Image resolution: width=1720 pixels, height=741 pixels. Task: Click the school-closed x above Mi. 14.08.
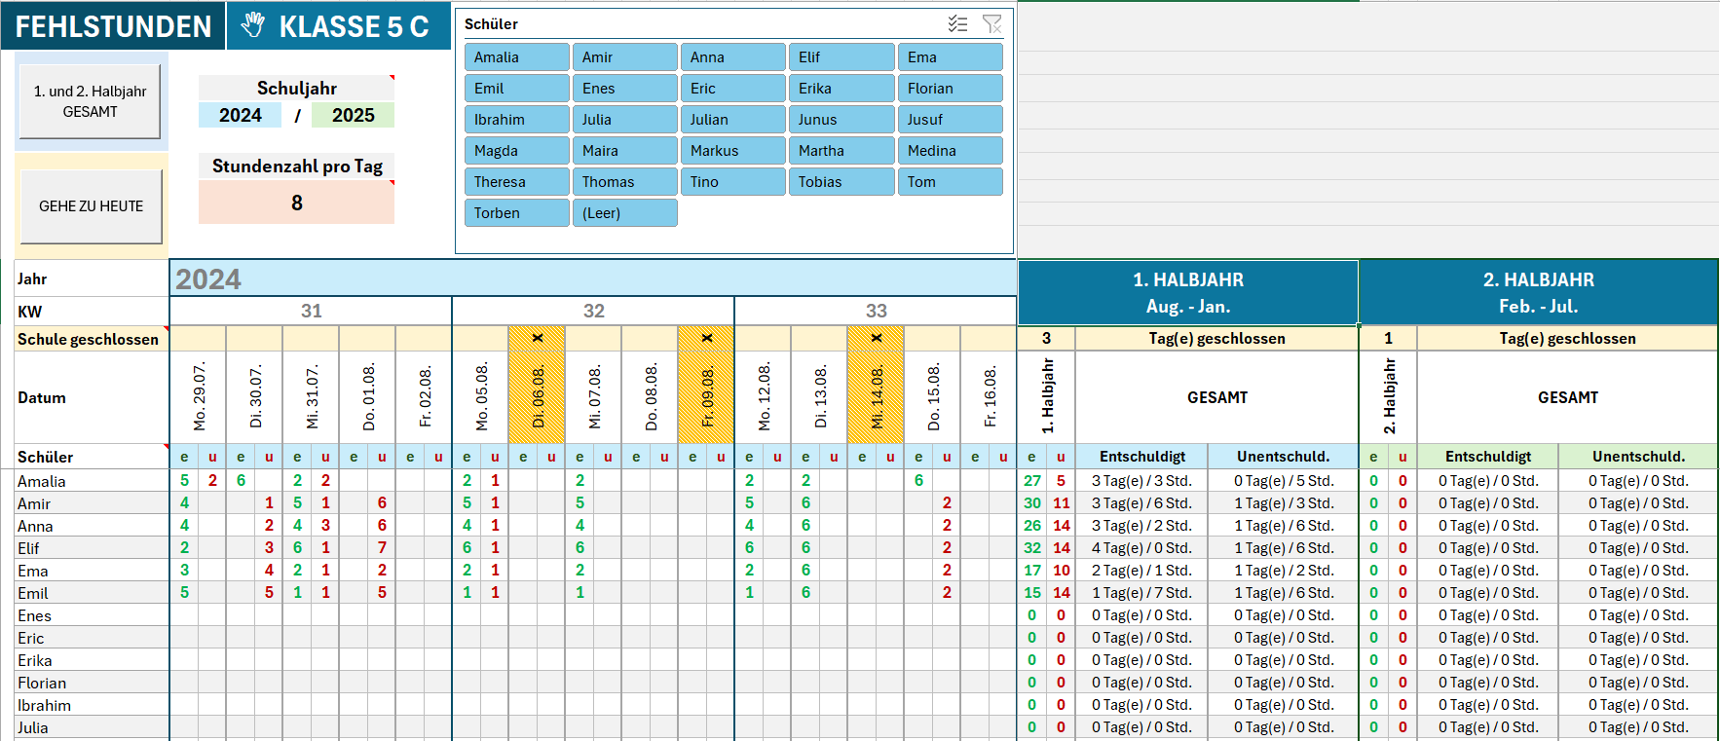point(876,339)
